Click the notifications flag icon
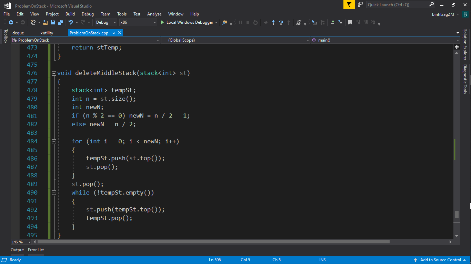 (x=349, y=4)
